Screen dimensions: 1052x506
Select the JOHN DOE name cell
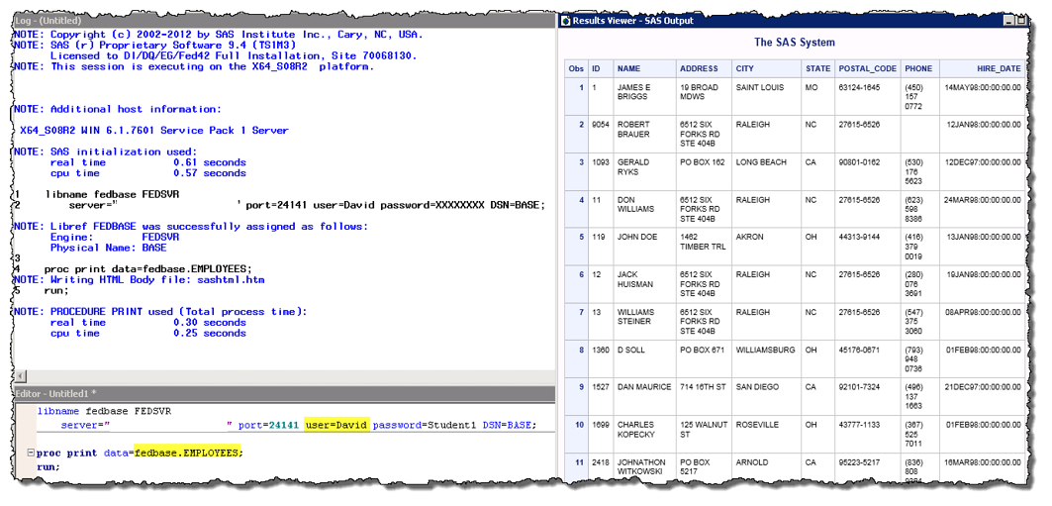(636, 238)
